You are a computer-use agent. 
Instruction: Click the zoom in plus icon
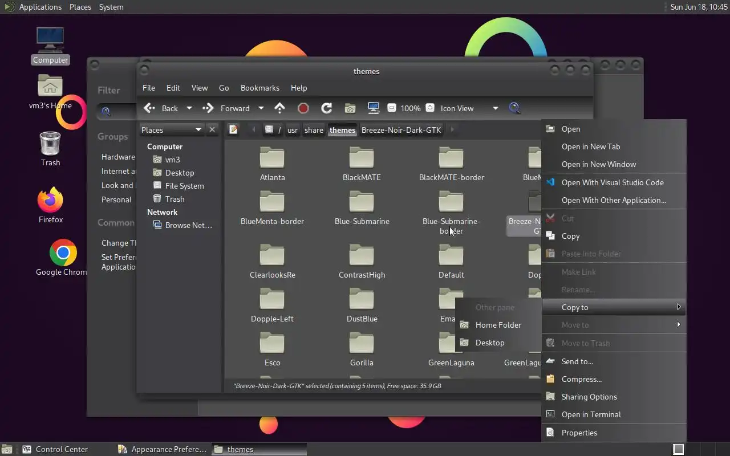click(430, 108)
